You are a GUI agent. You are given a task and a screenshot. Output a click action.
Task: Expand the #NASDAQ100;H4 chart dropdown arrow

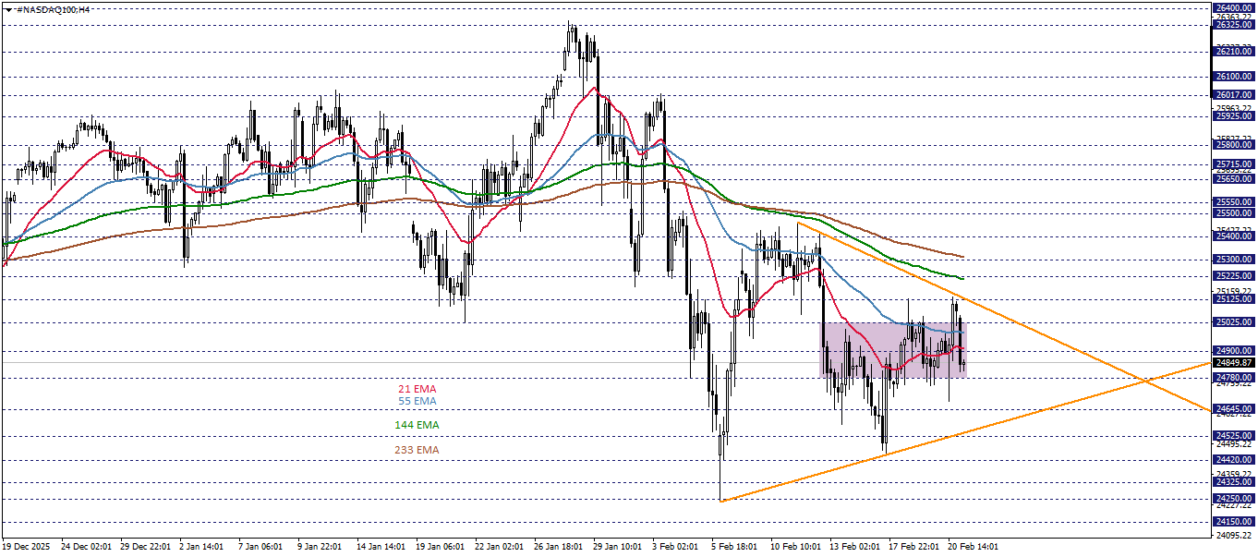point(6,8)
